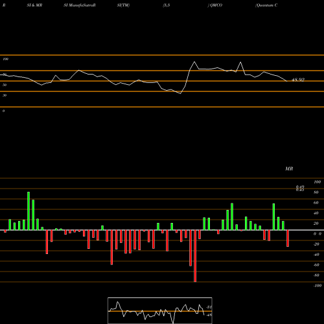Click the 'SI MunafaSutraR' header label

click(x=80, y=5)
